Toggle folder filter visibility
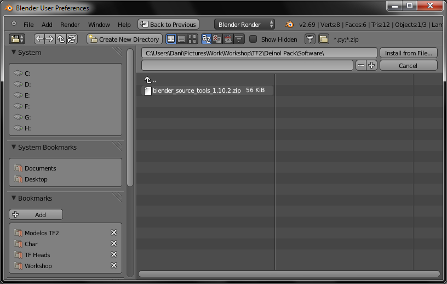 (324, 39)
